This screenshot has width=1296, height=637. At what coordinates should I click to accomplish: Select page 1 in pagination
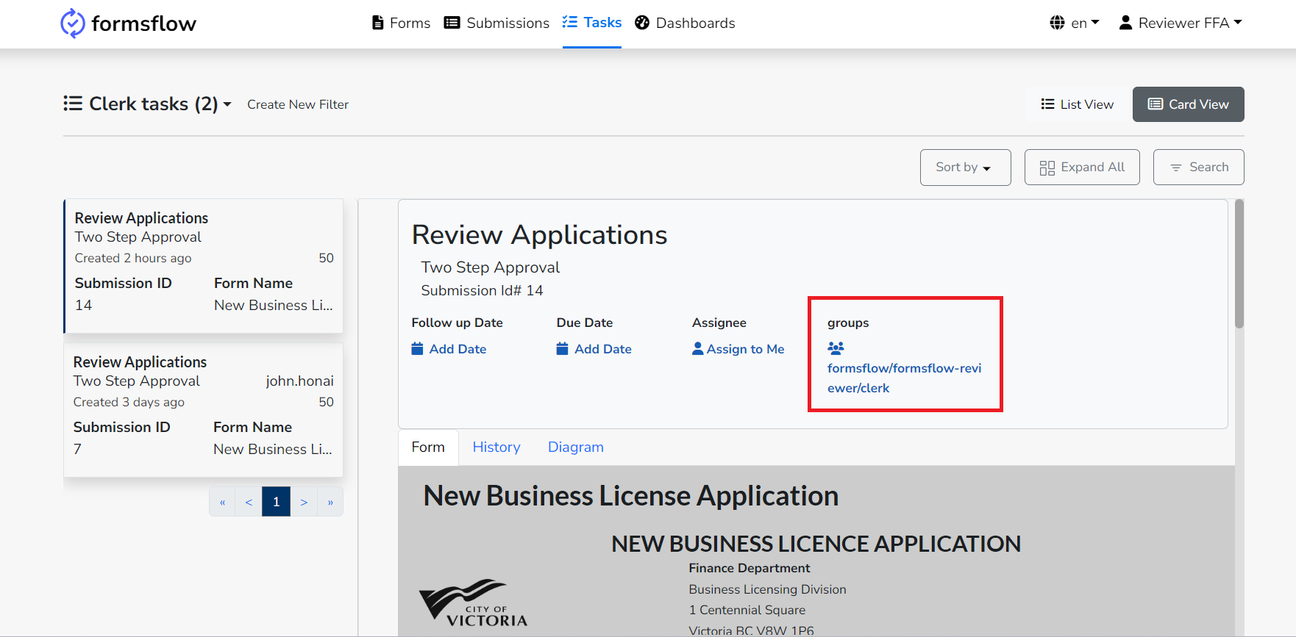276,502
